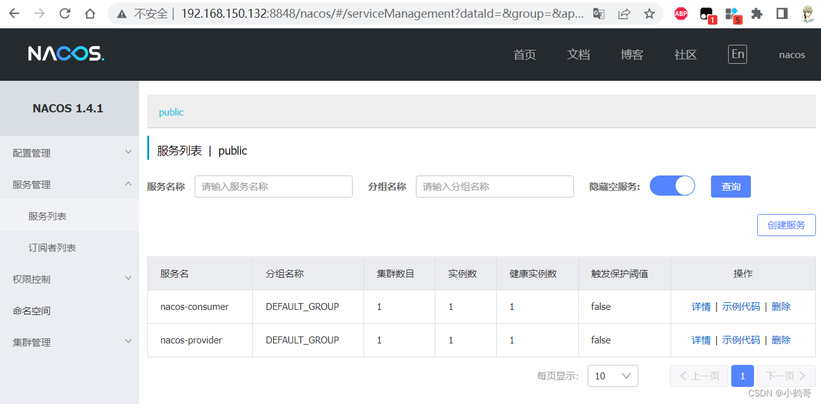Toggle the hide empty services switch
Image resolution: width=821 pixels, height=404 pixels.
[x=672, y=186]
